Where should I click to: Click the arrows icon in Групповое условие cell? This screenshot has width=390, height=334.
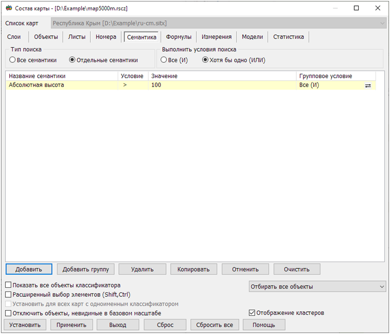point(368,84)
